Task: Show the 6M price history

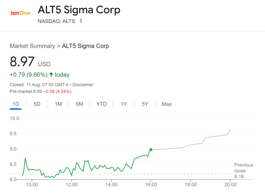Action: tap(79, 104)
